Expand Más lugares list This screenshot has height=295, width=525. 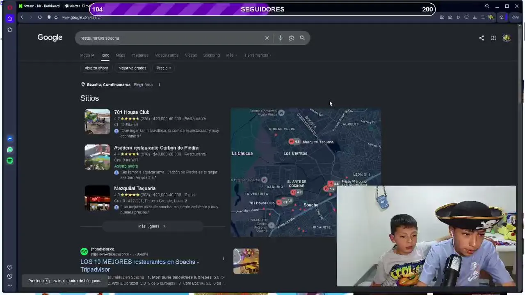[152, 226]
